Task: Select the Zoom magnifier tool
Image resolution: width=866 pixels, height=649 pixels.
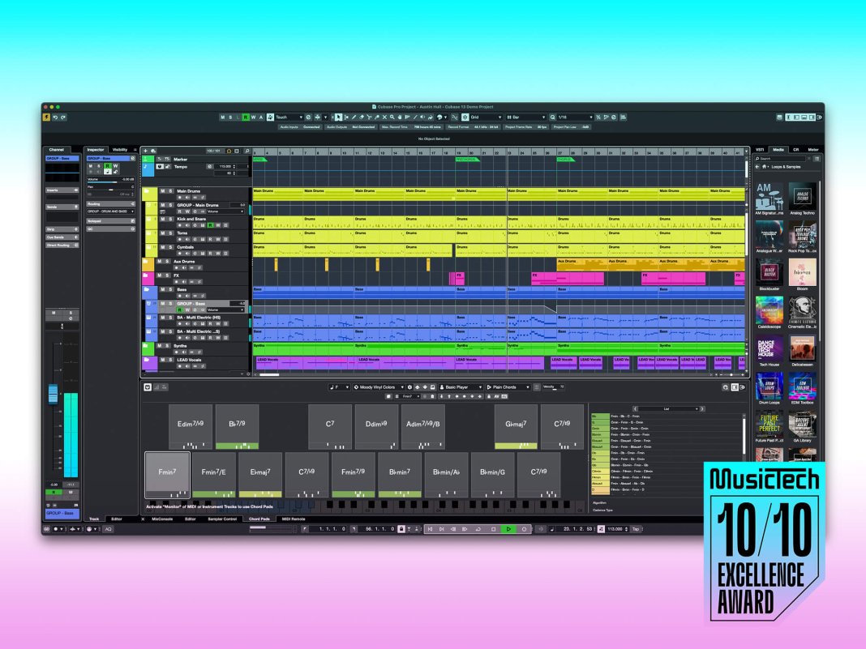Action: 392,117
